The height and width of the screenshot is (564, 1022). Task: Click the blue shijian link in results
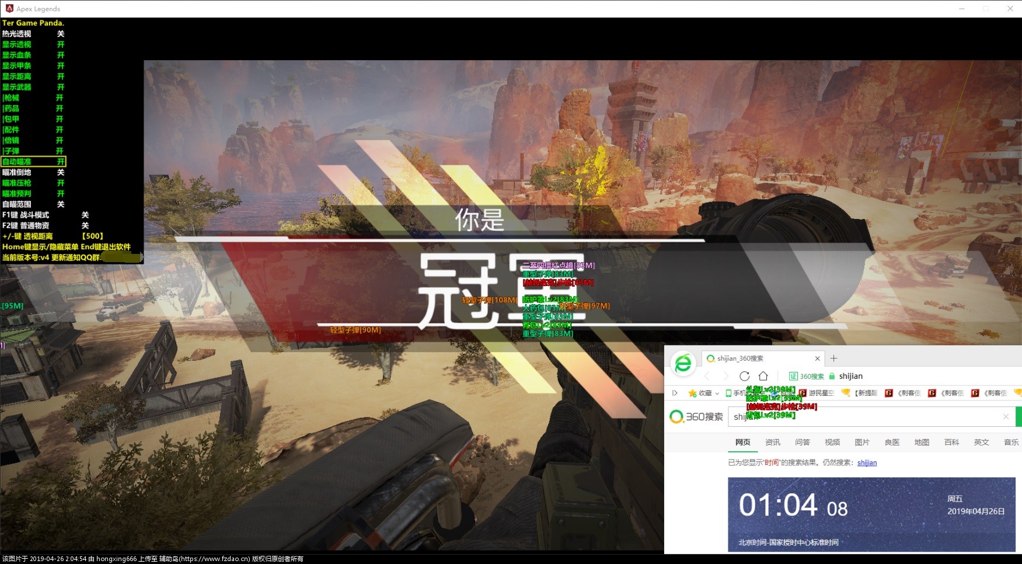(x=867, y=462)
